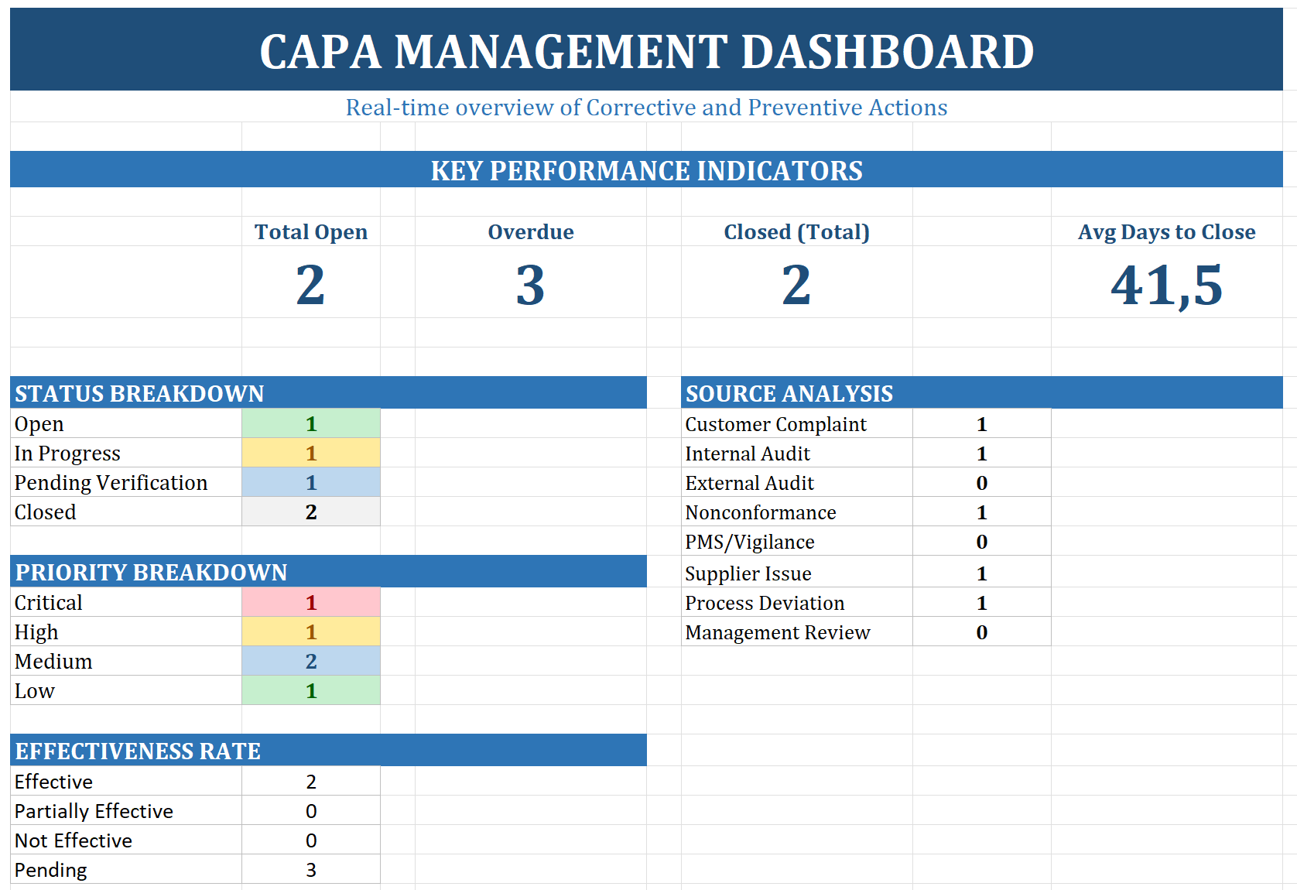This screenshot has height=890, width=1297.
Task: Select the blue Pending Verification cell
Action: coord(310,482)
